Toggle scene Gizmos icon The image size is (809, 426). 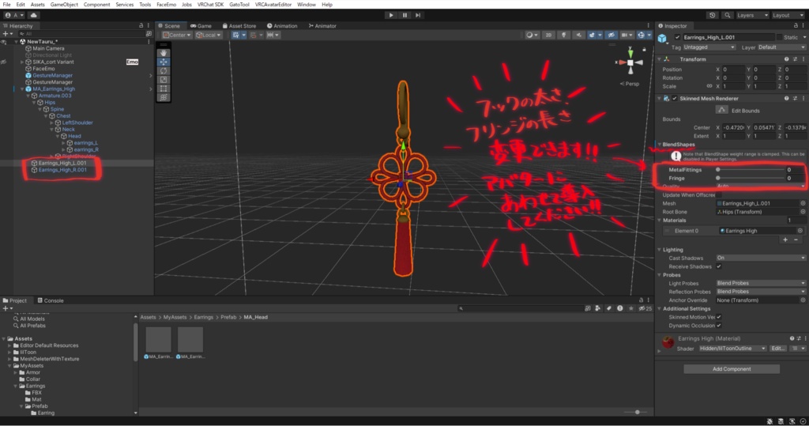(643, 35)
